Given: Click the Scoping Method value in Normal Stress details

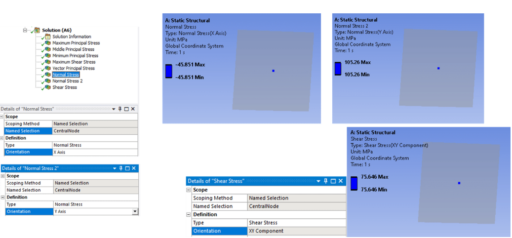Looking at the screenshot, I should 94,124.
